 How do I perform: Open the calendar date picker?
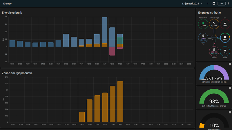(x=214, y=3)
